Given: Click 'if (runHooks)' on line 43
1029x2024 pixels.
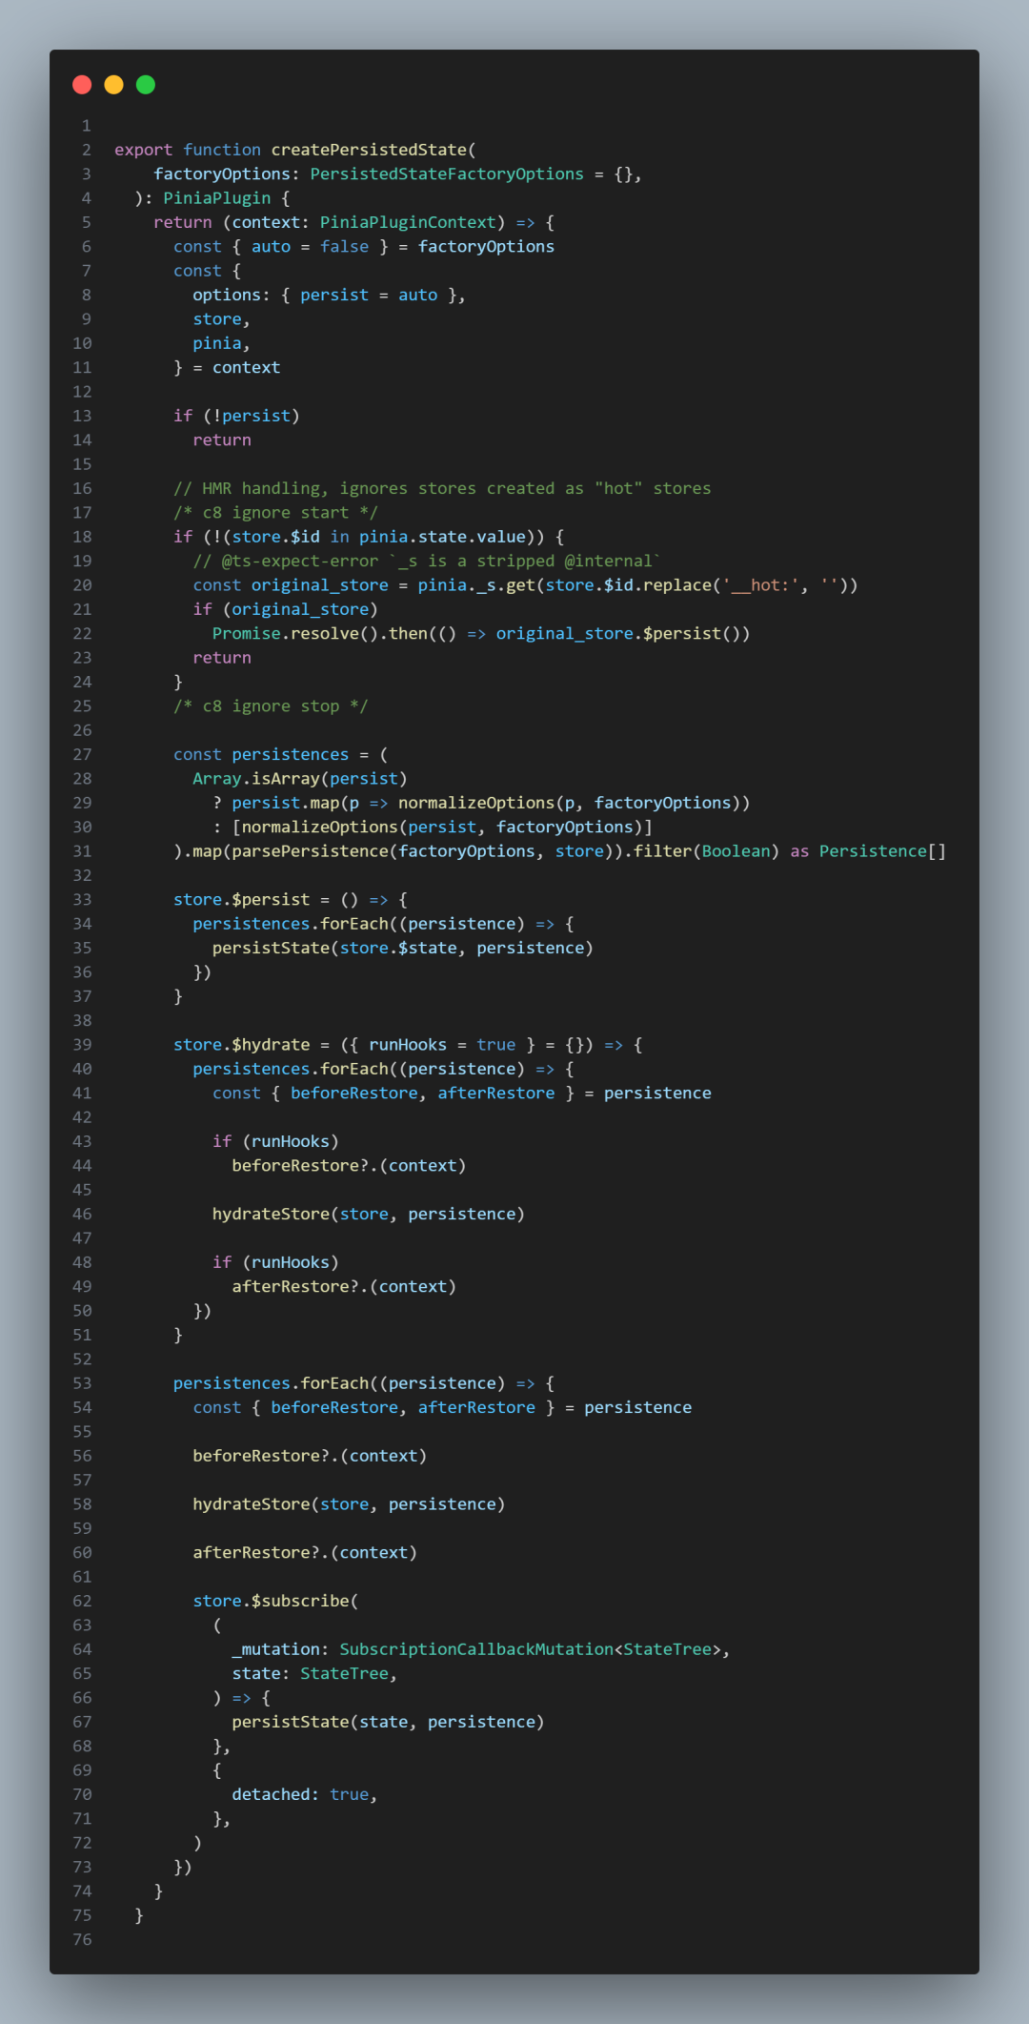Looking at the screenshot, I should [x=275, y=1142].
